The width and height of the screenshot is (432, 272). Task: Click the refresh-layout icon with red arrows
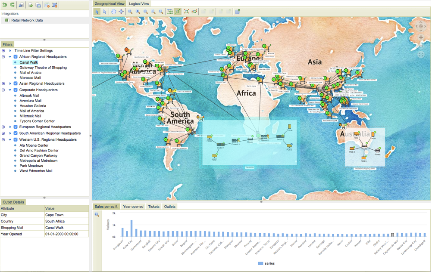[x=194, y=12]
